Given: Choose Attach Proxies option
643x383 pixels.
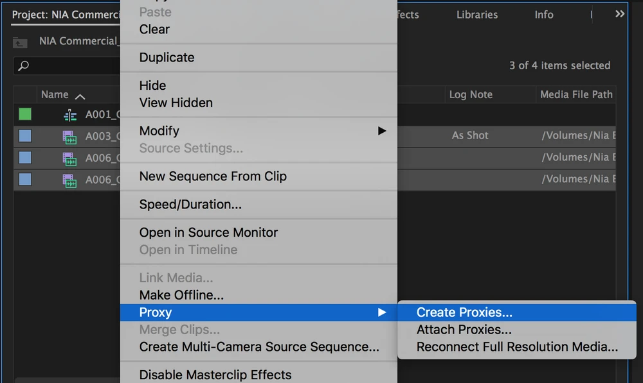Looking at the screenshot, I should click(464, 330).
